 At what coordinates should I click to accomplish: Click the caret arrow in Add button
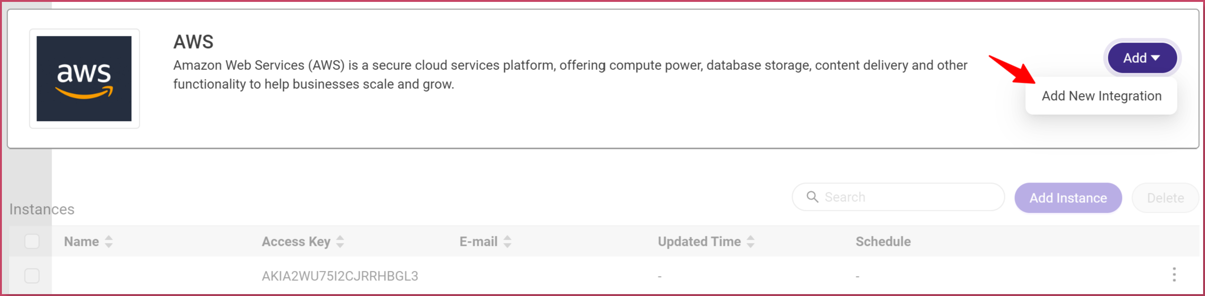point(1156,58)
